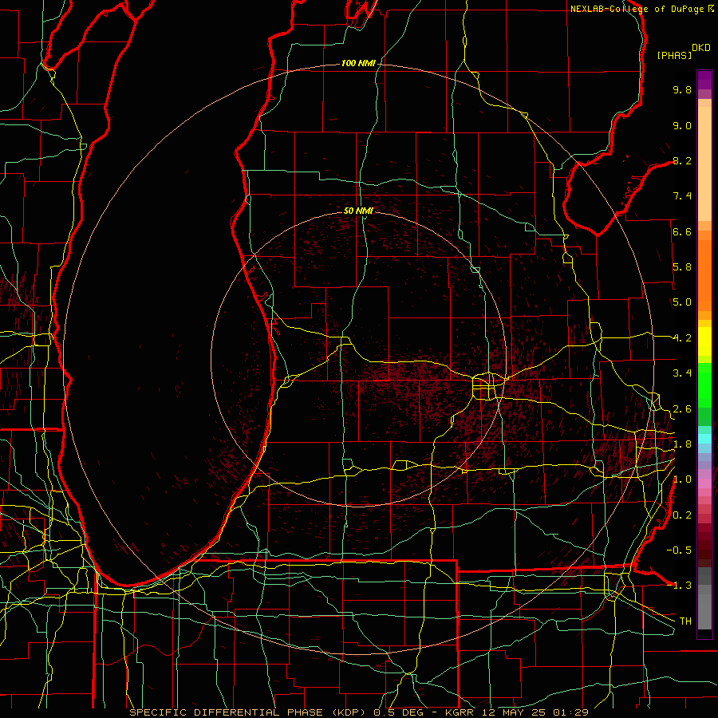The height and width of the screenshot is (718, 718).
Task: Click the yellow band of color bar
Action: 704,341
